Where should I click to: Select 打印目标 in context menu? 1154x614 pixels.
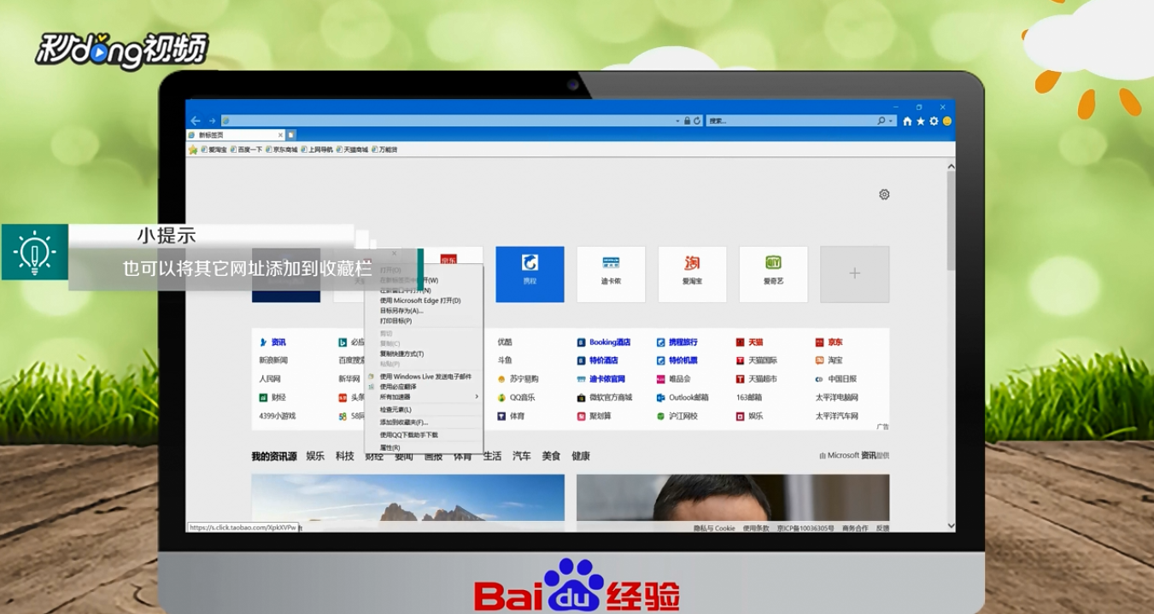tap(424, 321)
